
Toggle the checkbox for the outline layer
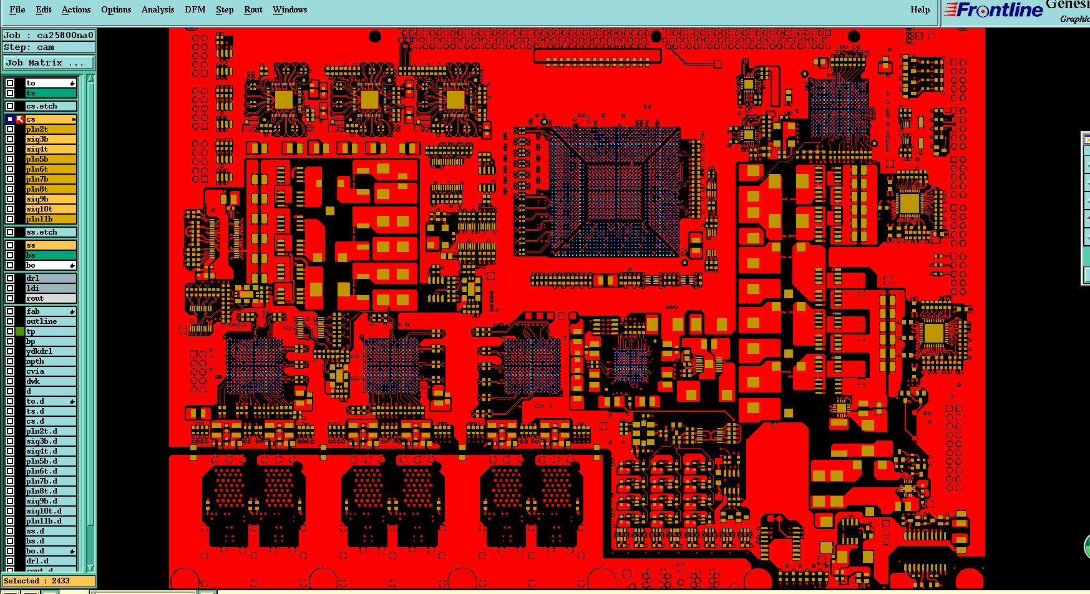pos(10,321)
